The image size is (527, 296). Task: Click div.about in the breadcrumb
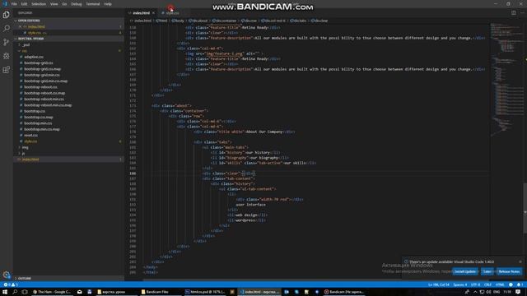pos(198,21)
